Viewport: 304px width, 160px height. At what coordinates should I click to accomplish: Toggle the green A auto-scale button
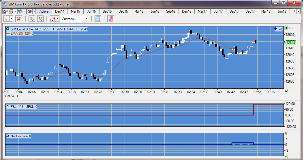pyautogui.click(x=286, y=28)
